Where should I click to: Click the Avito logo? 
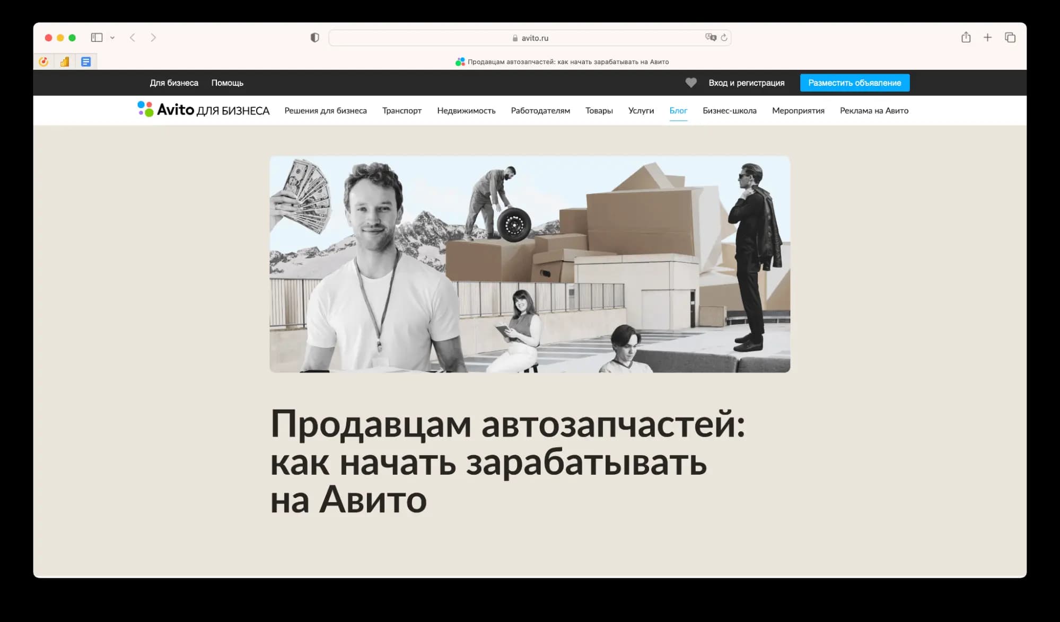pyautogui.click(x=204, y=110)
